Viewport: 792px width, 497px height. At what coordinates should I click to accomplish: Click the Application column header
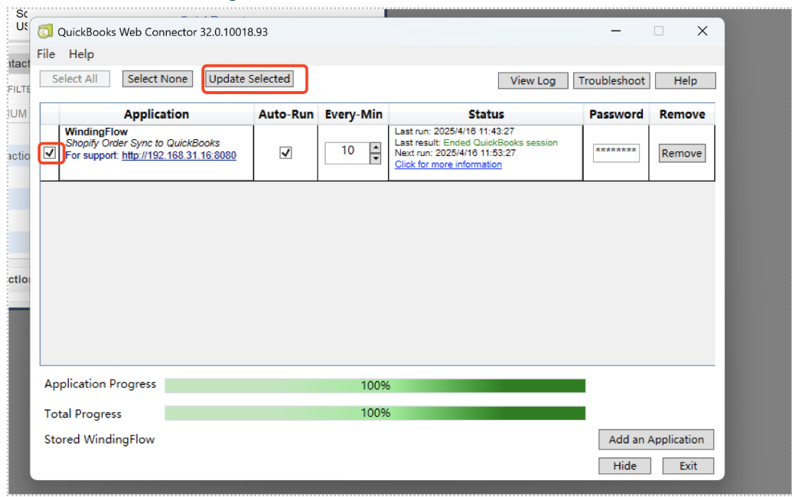click(x=157, y=115)
